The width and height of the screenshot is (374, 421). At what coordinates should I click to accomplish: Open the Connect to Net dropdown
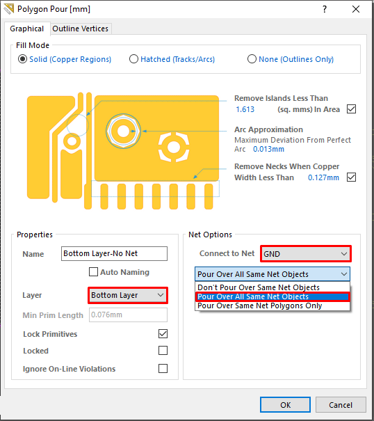coord(306,254)
